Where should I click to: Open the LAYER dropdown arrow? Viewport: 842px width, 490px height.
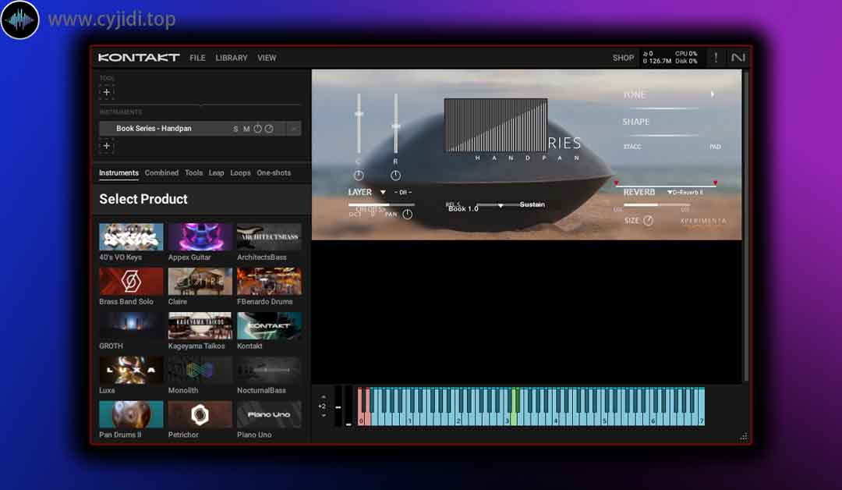pyautogui.click(x=383, y=192)
